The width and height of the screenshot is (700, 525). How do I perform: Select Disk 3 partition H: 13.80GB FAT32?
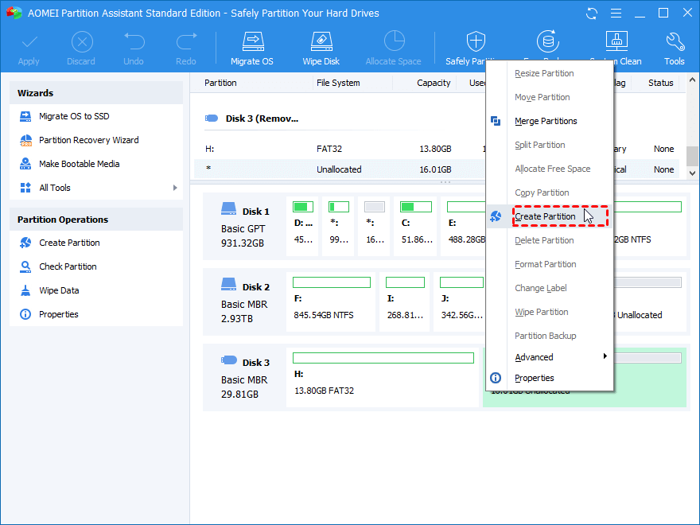(x=383, y=378)
